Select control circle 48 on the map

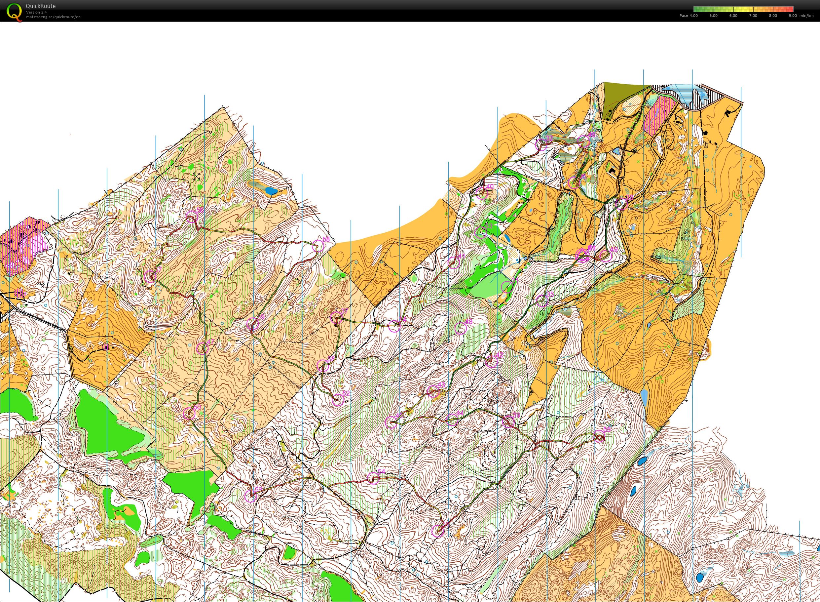[x=461, y=329]
